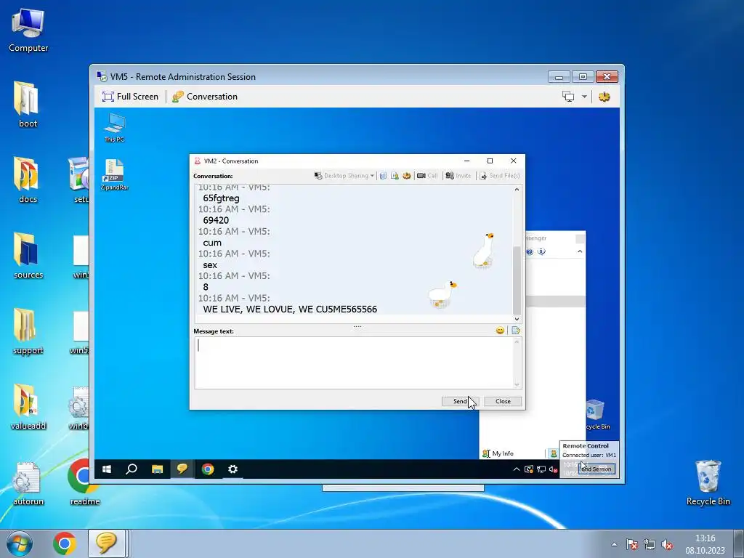Open the support folder on the host desktop
744x558 pixels.
point(28,332)
